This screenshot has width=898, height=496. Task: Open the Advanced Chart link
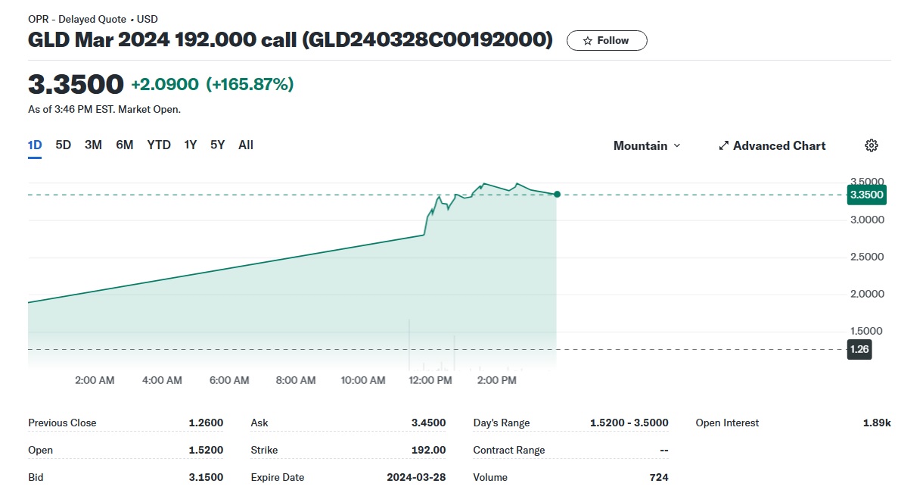point(772,145)
